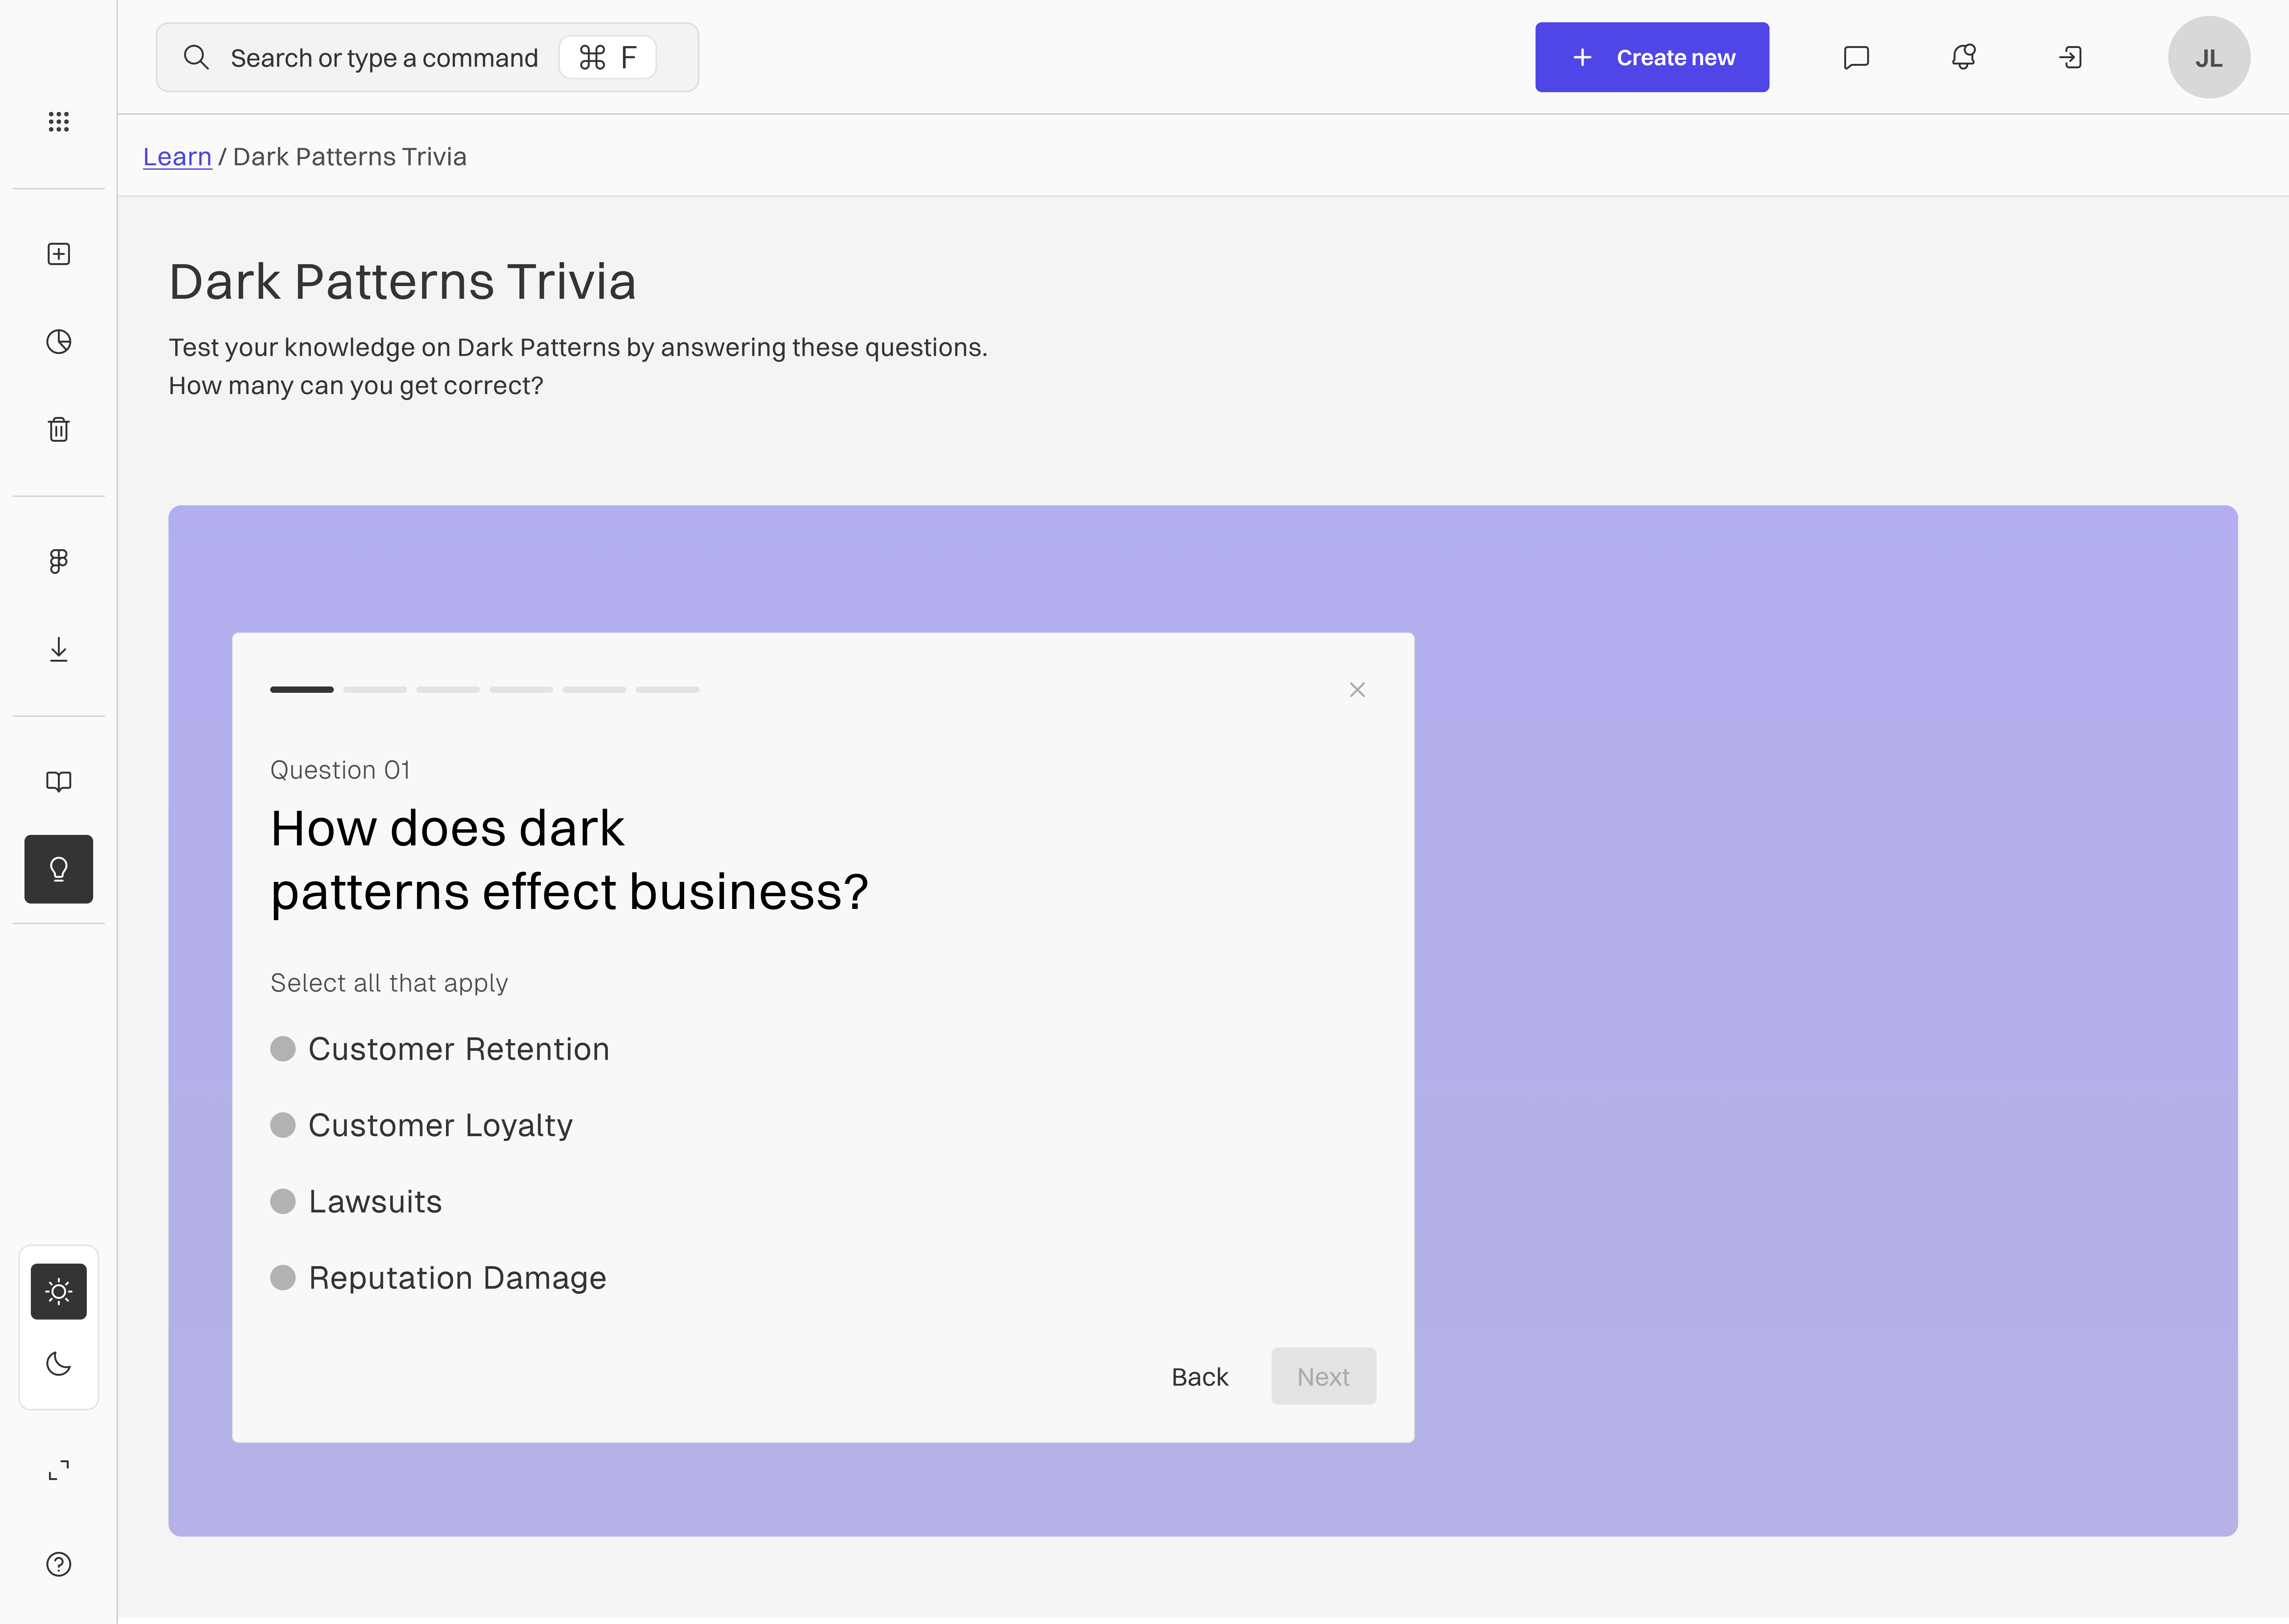Viewport: 2289px width, 1624px height.
Task: Open the notifications bell icon
Action: coord(1963,57)
